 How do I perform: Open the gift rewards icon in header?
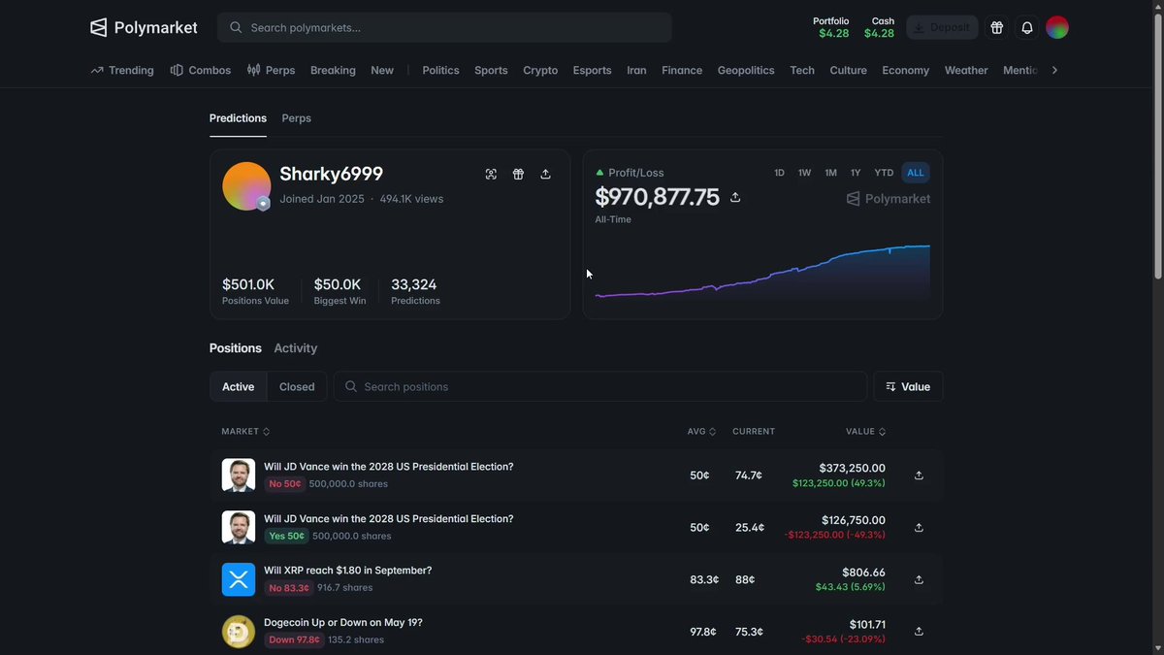click(996, 27)
